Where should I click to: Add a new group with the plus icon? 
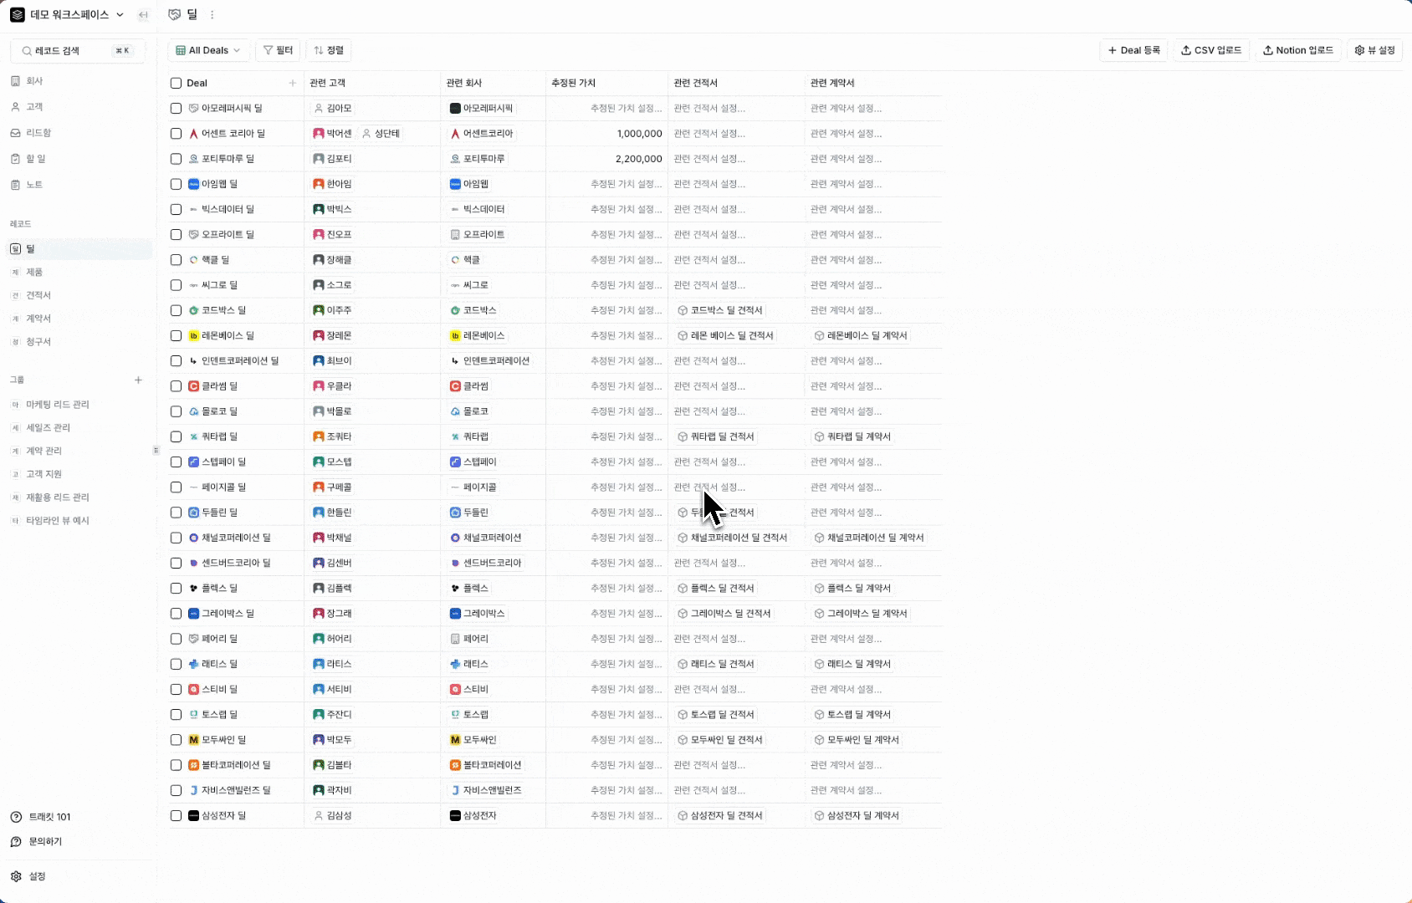pyautogui.click(x=138, y=380)
